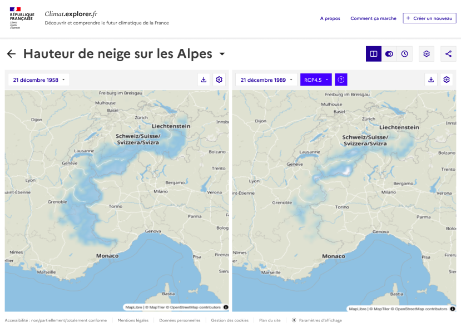Click Torino label on right map

tap(342, 207)
